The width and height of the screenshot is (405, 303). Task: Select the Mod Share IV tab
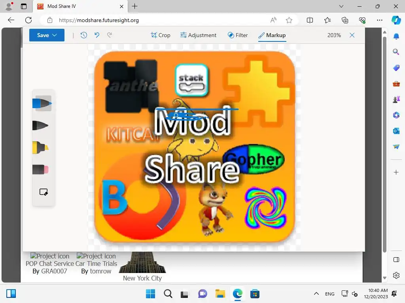click(x=80, y=6)
